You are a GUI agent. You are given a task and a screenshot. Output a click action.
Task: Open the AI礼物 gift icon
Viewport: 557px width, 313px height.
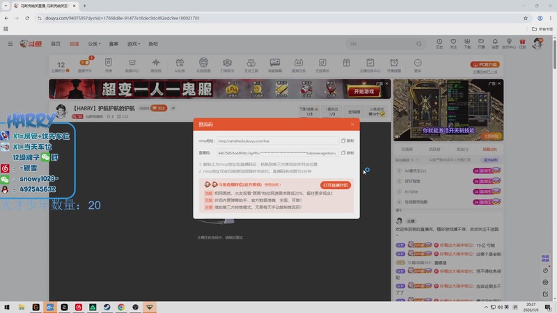tap(180, 65)
